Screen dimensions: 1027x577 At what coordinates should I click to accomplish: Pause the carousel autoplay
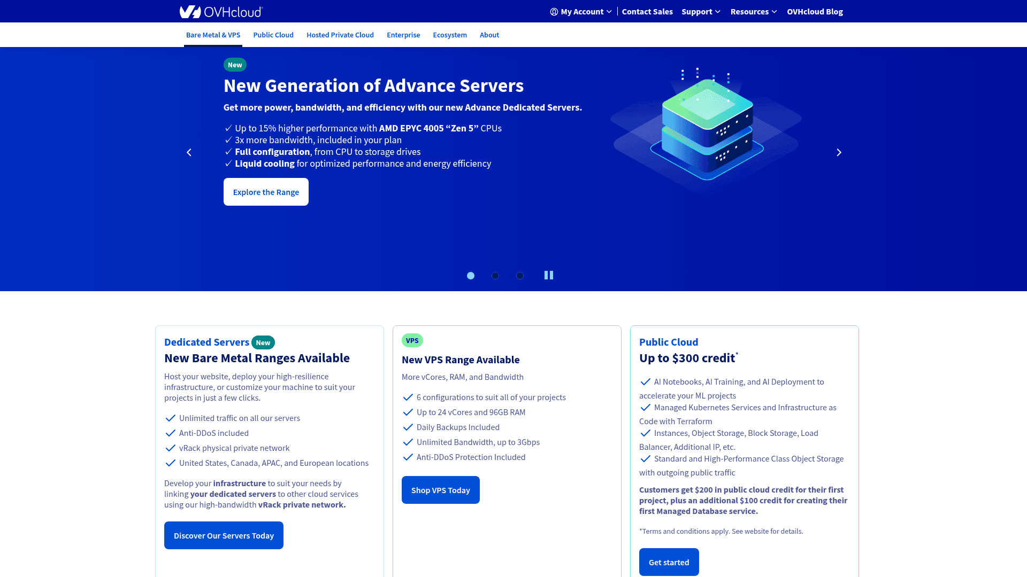point(549,275)
